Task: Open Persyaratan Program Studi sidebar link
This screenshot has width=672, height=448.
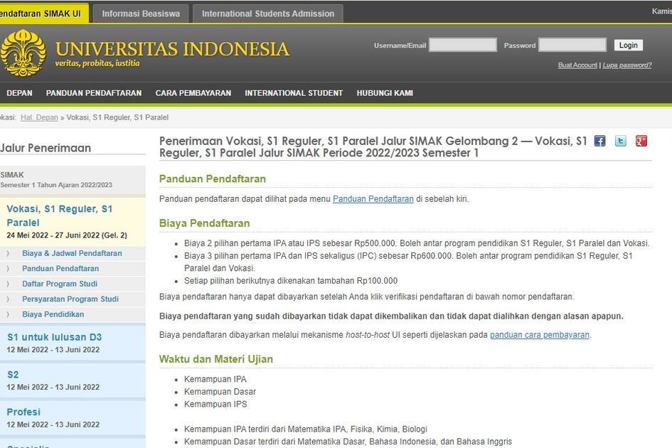Action: [x=70, y=299]
